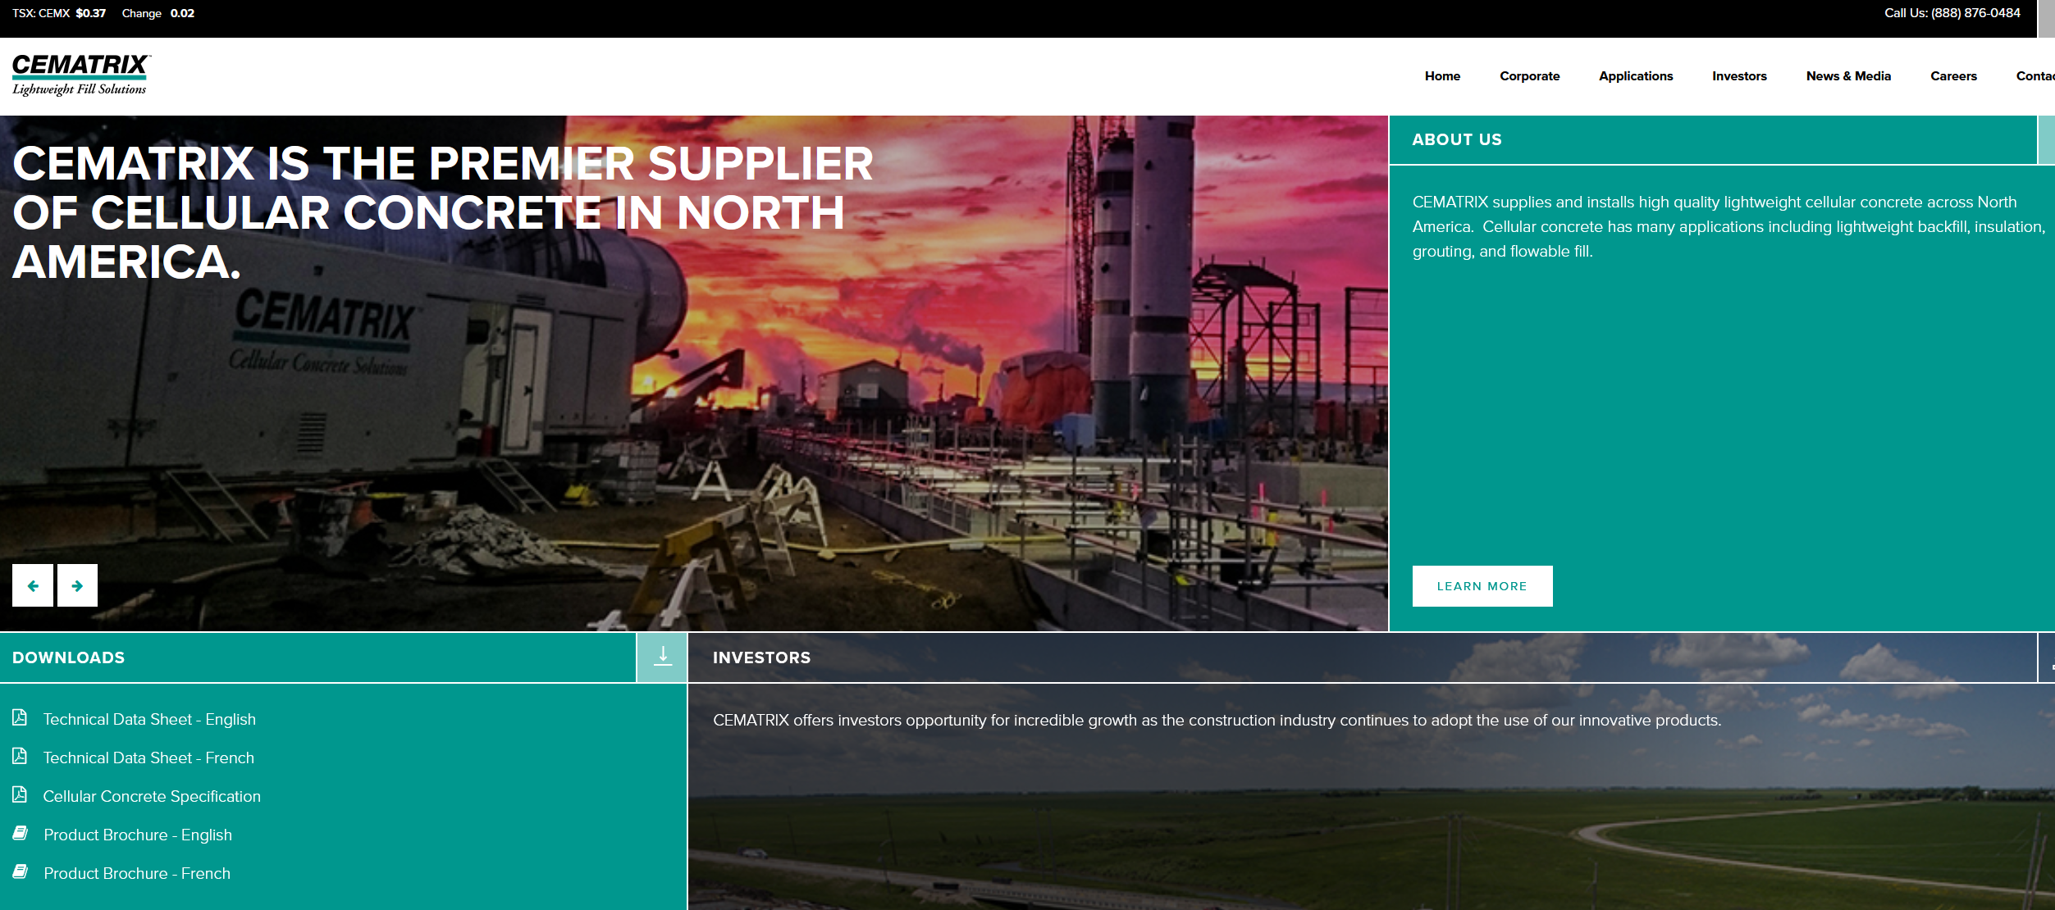Open the Investors navigation menu
Viewport: 2055px width, 910px height.
click(1739, 76)
